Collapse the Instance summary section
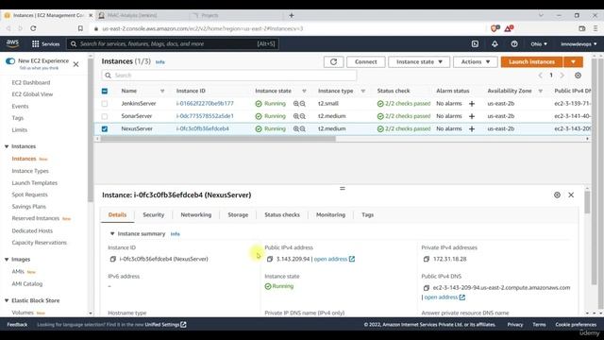The height and width of the screenshot is (340, 604). (112, 234)
